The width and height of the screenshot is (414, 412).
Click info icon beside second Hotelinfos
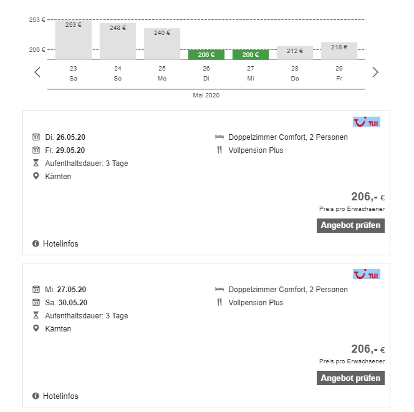36,396
